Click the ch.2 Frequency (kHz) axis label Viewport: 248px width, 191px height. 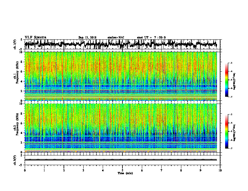(x=16, y=124)
